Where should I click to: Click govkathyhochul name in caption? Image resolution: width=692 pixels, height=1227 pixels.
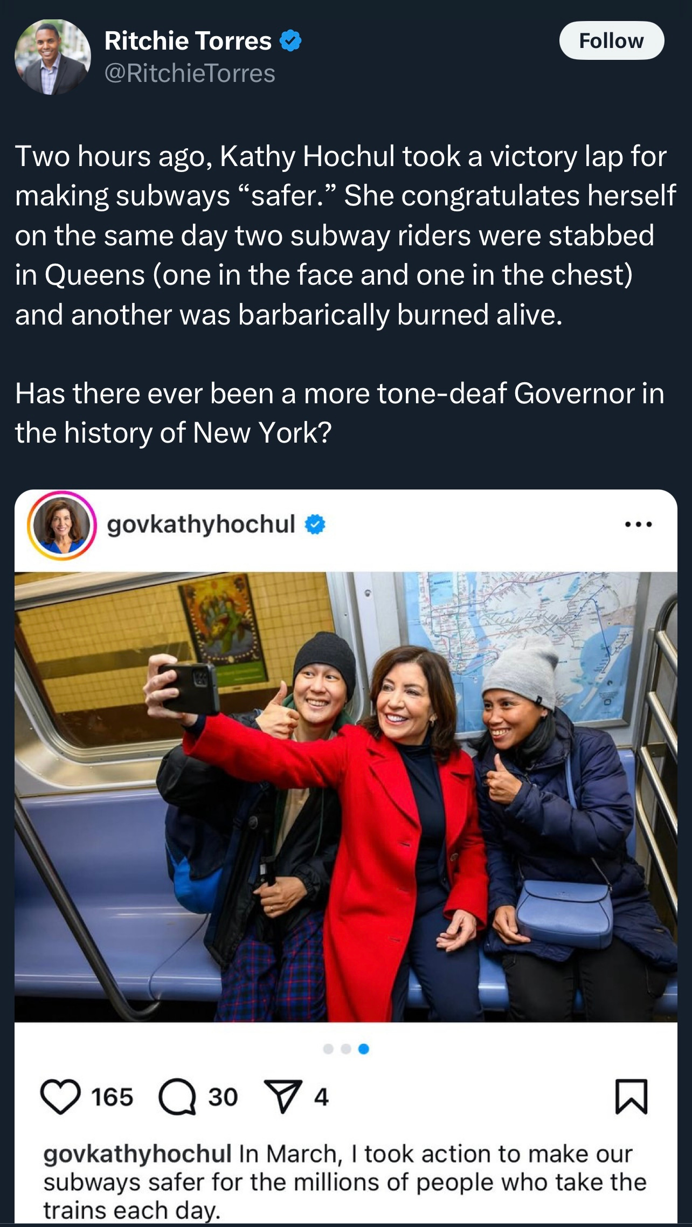coord(137,1154)
